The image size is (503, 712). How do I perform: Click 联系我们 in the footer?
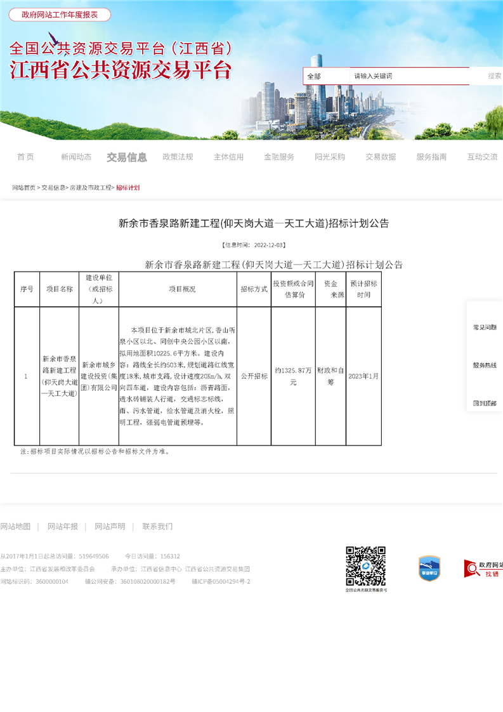click(x=157, y=526)
